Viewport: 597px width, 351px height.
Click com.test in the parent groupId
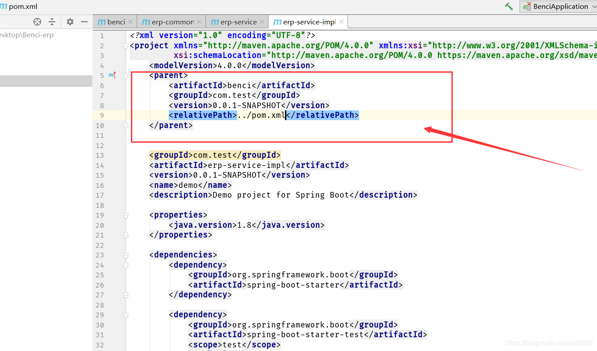232,95
